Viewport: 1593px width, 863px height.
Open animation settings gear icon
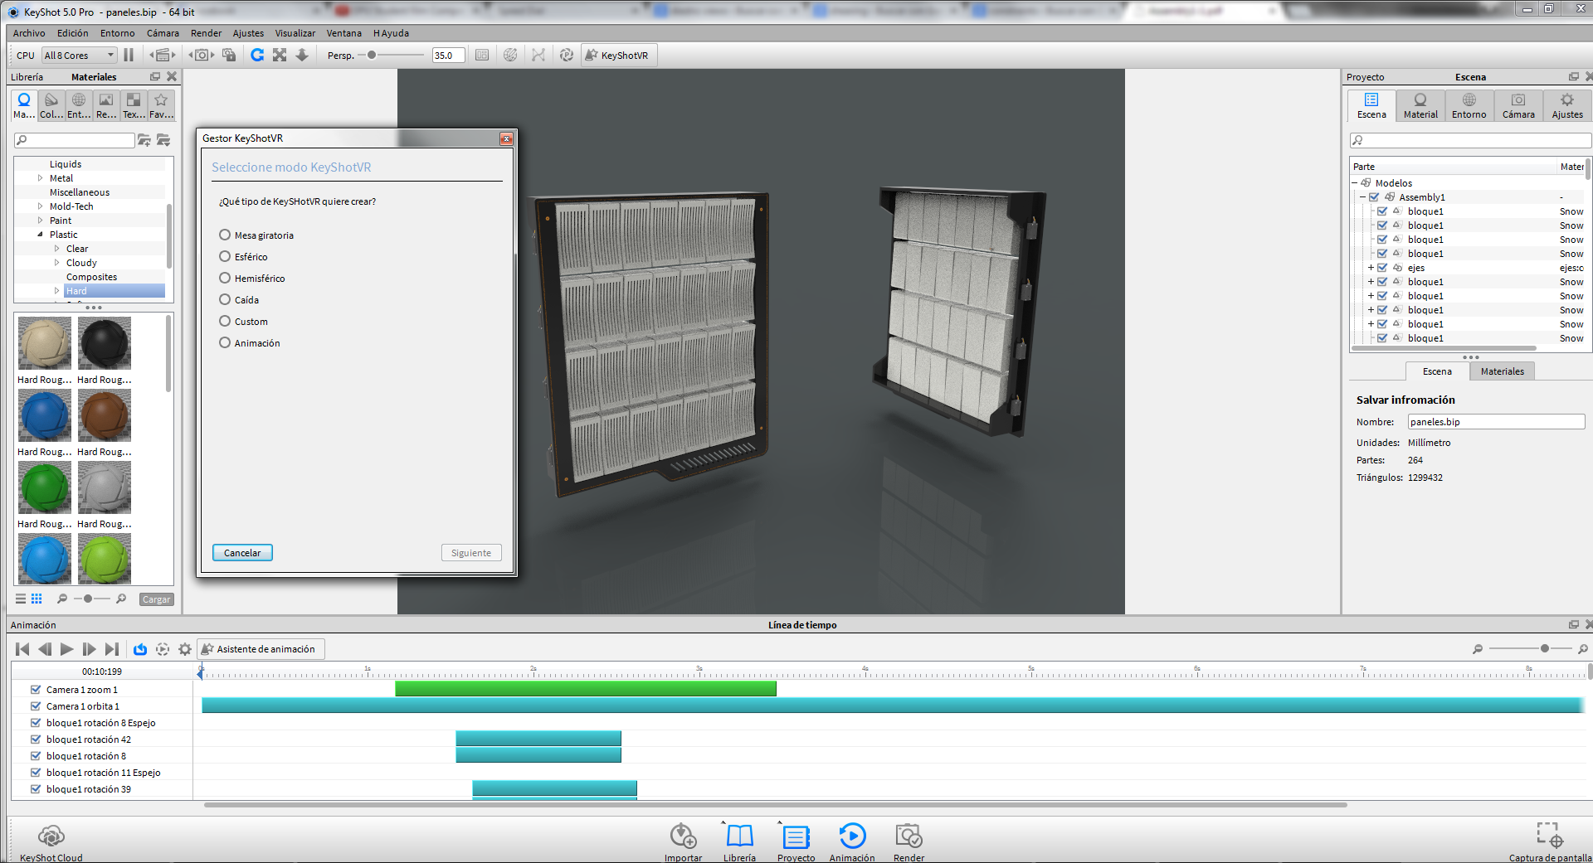click(185, 649)
